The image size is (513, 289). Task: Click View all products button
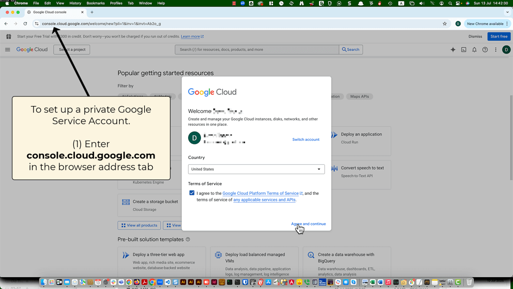pyautogui.click(x=139, y=225)
